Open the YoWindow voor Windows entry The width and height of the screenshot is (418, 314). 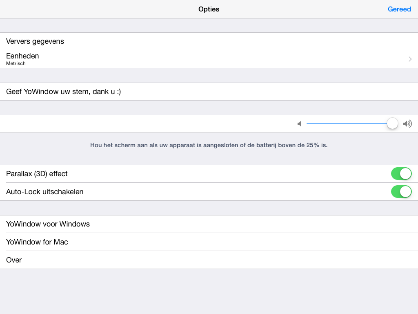48,224
